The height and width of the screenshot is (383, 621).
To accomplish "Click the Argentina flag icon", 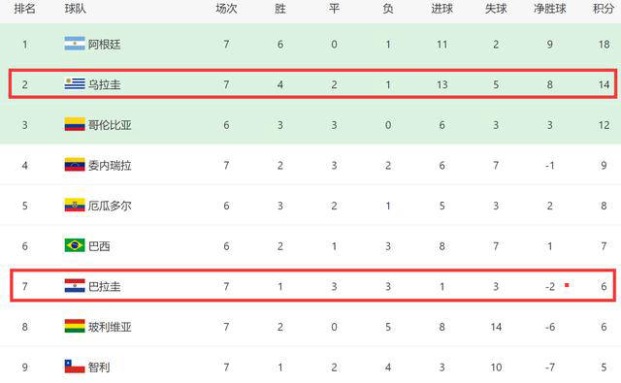I will point(75,44).
